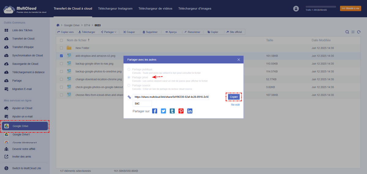This screenshot has width=367, height=174.
Task: Open the user account avatar
Action: [296, 9]
